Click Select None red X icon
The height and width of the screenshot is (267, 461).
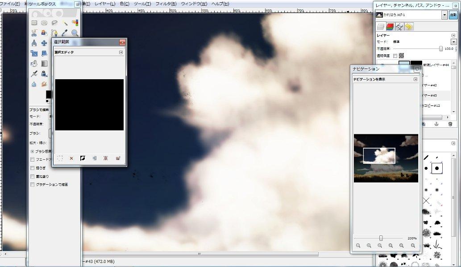pyautogui.click(x=71, y=158)
